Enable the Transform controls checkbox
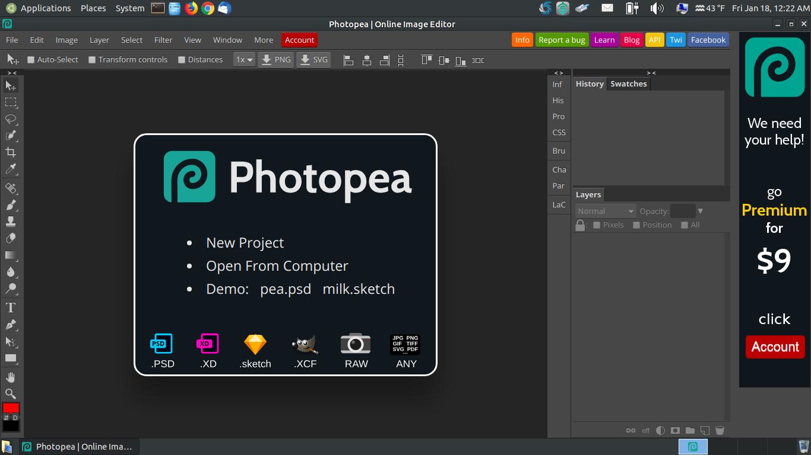811x455 pixels. tap(92, 60)
